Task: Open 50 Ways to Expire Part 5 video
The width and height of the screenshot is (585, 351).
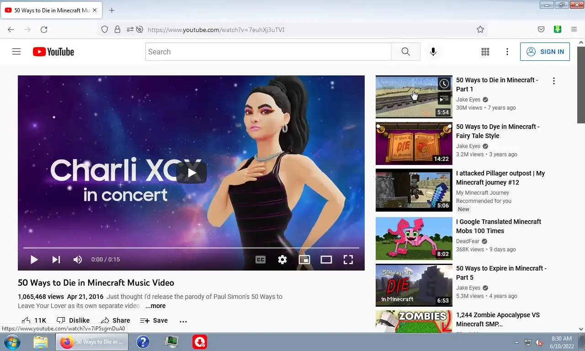Action: coord(501,273)
